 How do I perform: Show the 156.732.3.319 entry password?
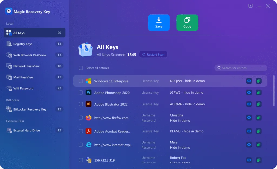point(249,160)
